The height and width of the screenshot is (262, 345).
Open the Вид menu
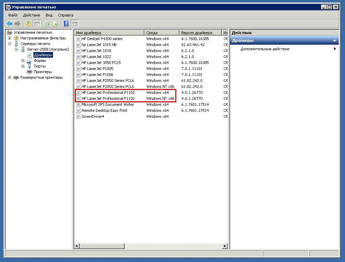coord(49,15)
